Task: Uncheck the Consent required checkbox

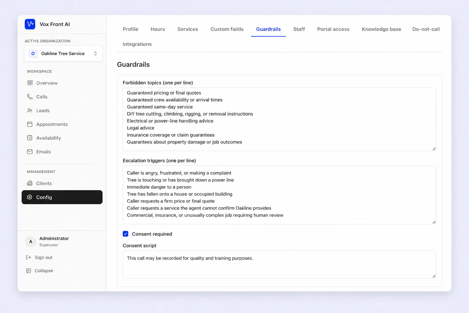Action: pos(126,234)
